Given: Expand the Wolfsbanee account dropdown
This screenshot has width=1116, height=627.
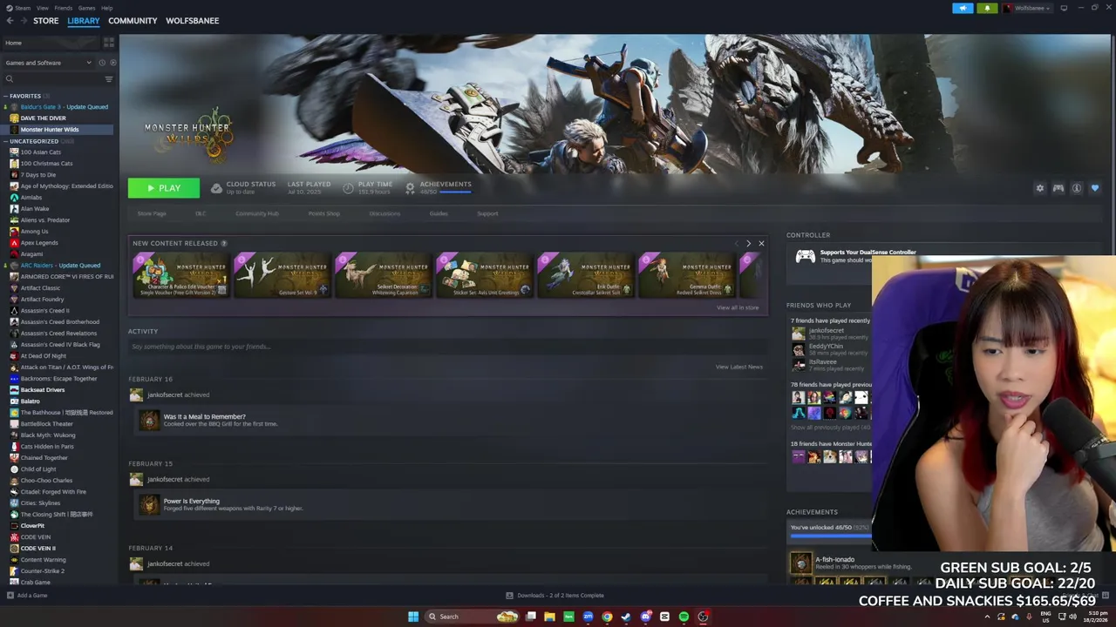Looking at the screenshot, I should coord(1026,8).
